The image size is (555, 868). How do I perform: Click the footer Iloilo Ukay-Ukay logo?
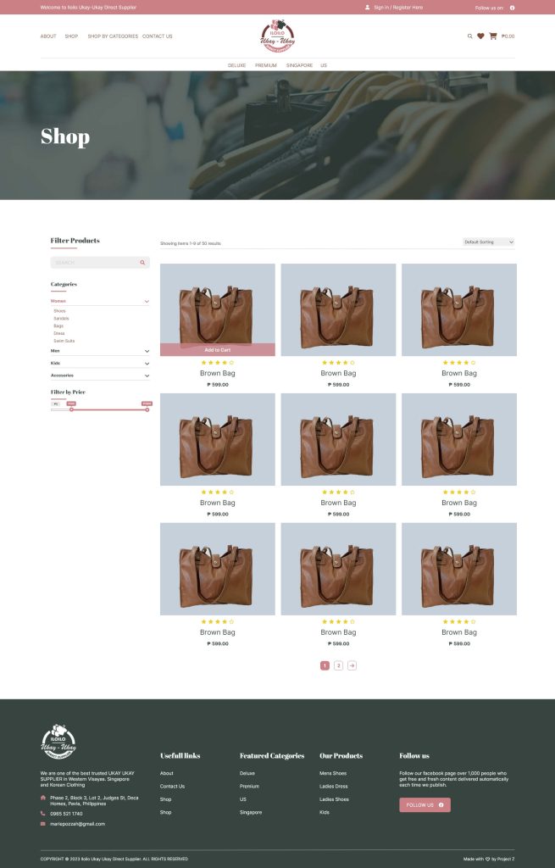click(x=59, y=743)
